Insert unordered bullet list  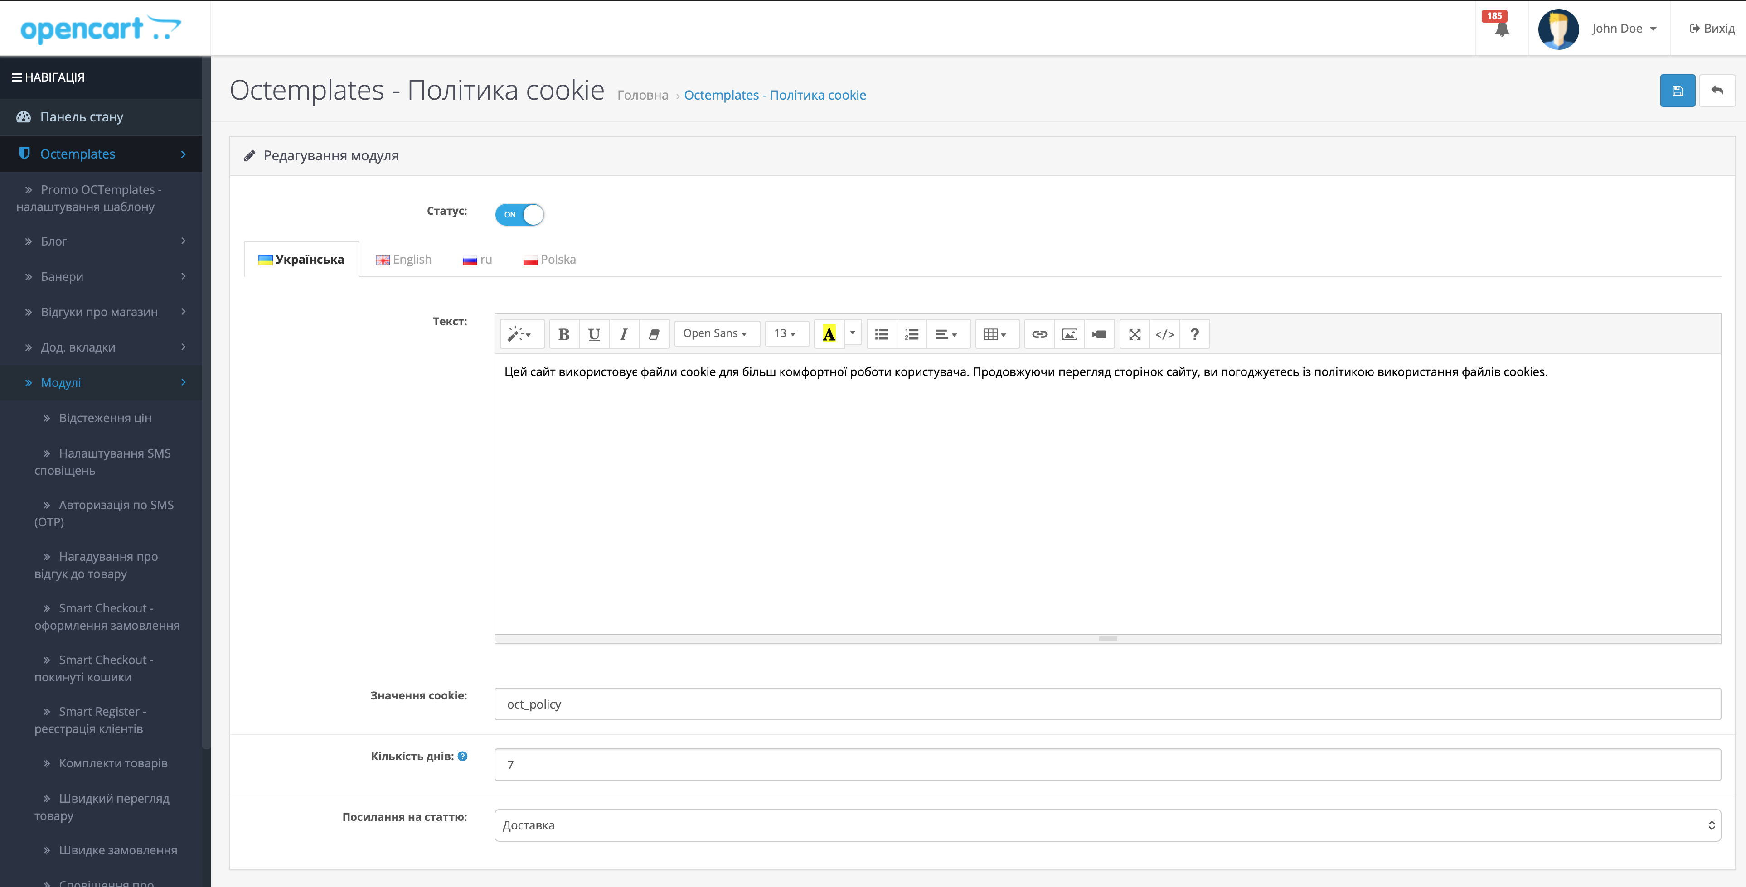point(881,334)
